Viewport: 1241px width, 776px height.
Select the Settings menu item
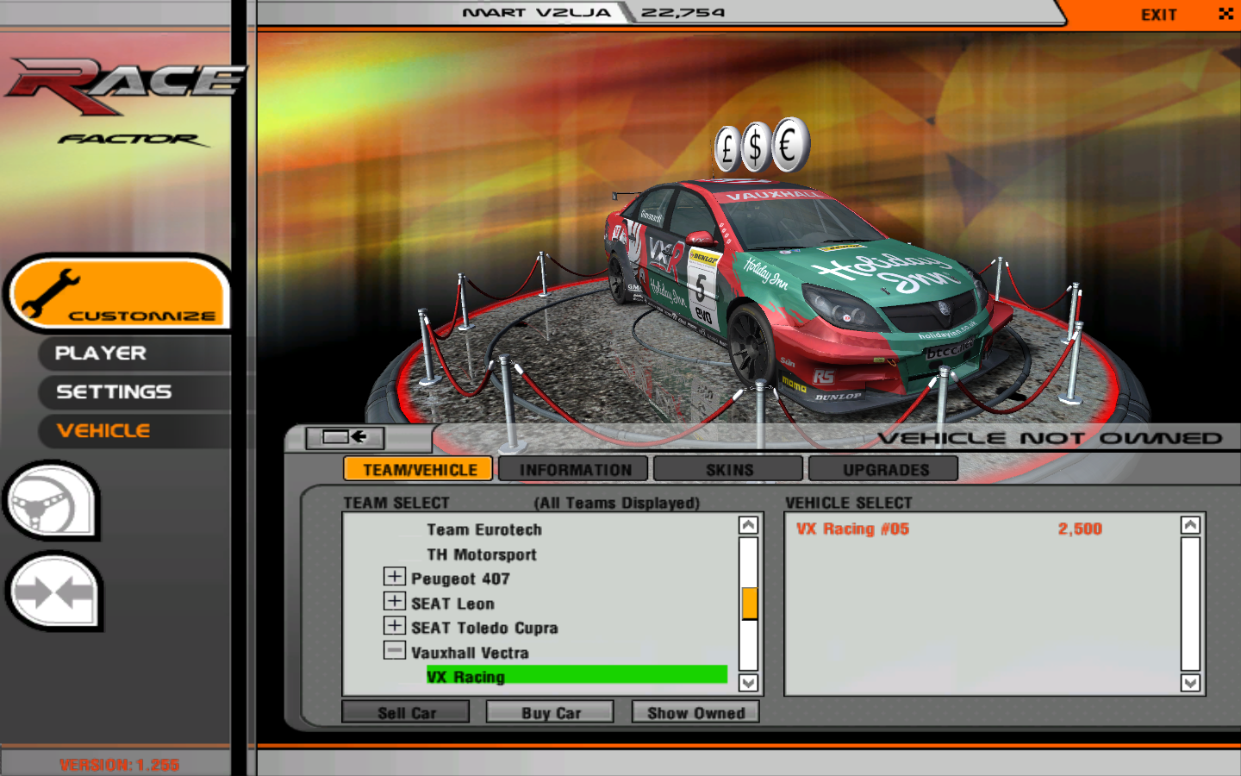point(114,392)
